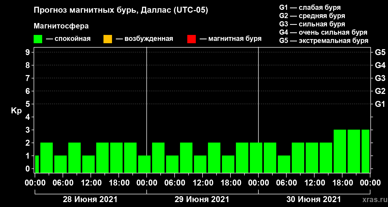
Task: Click the narrow first bar at 00:00 28 Июня
Action: click(x=37, y=164)
